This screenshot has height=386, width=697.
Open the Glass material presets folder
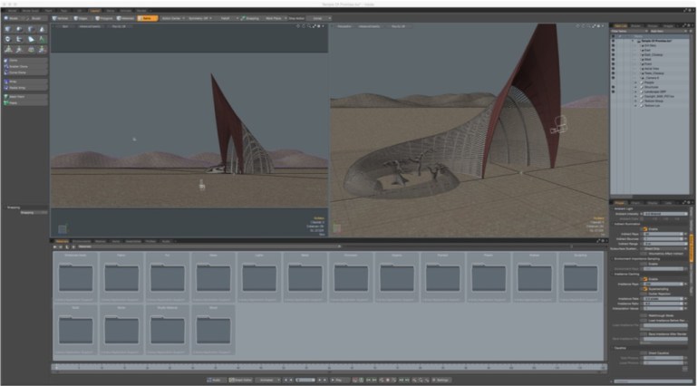pos(213,277)
